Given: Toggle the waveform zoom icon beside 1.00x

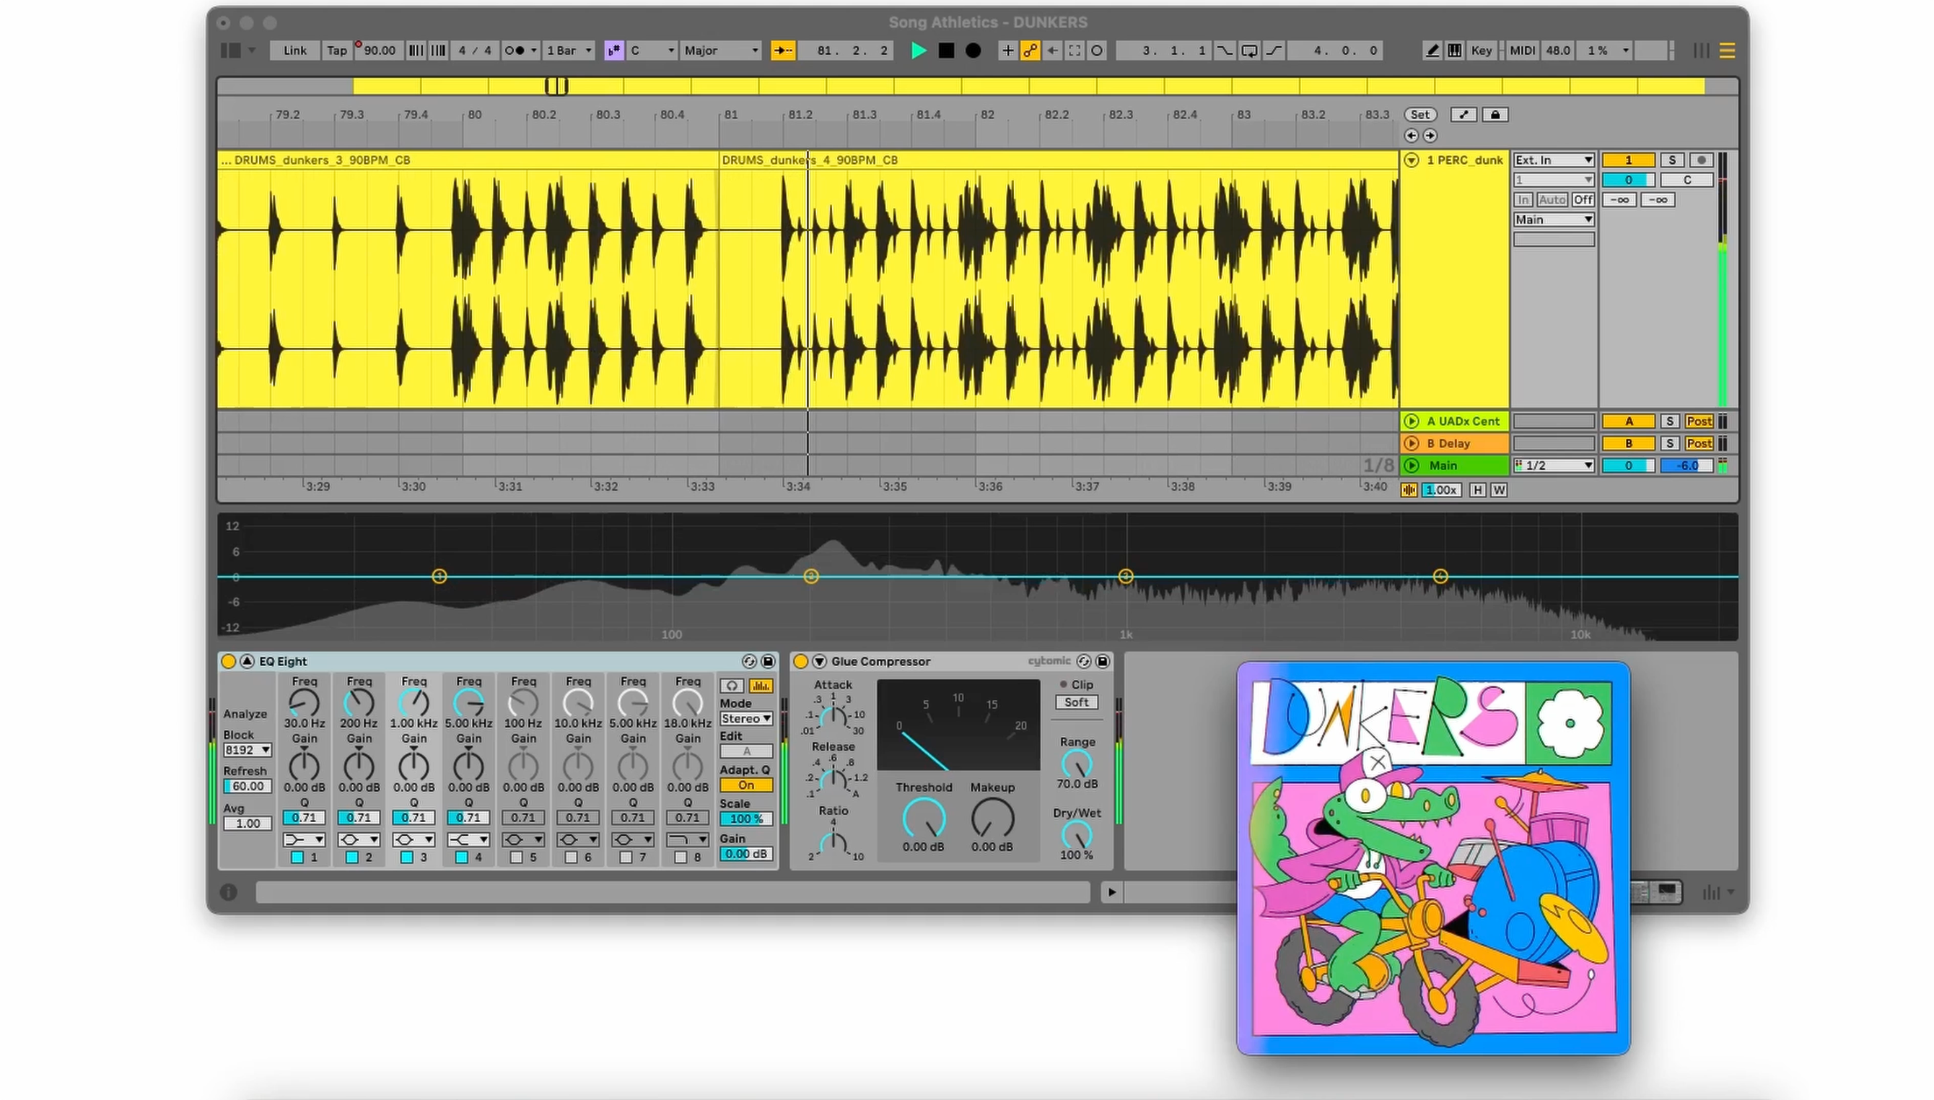Looking at the screenshot, I should pos(1409,490).
